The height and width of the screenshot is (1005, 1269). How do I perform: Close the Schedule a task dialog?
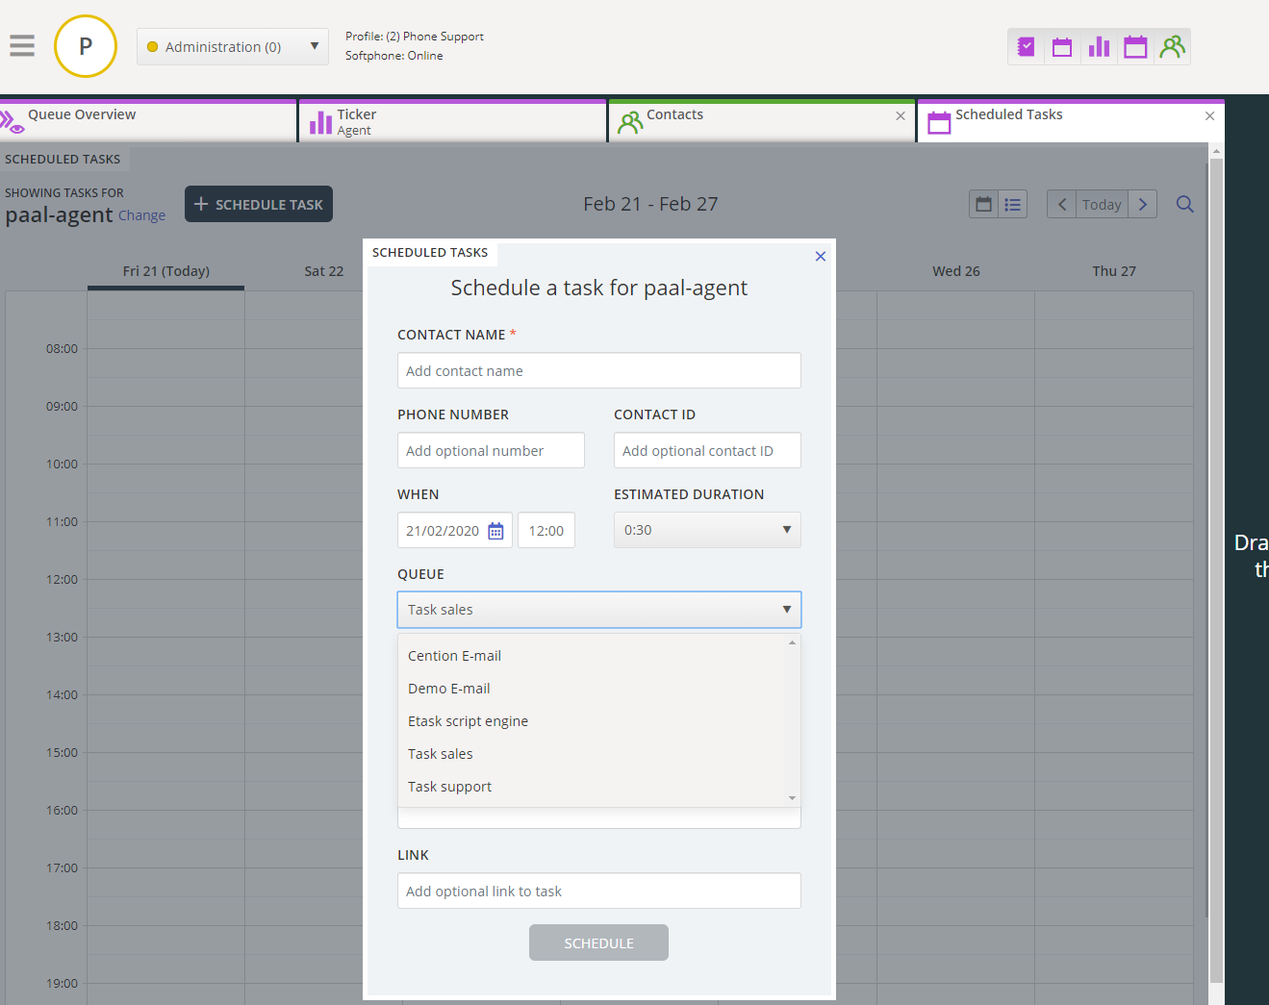pos(820,257)
